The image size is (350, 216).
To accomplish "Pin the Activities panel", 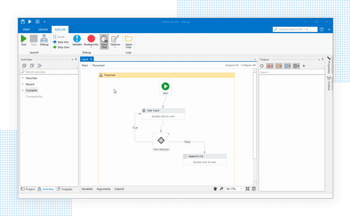I will click(76, 59).
